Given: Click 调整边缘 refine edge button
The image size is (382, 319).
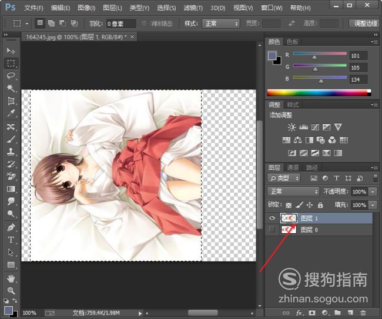Looking at the screenshot, I should click(x=364, y=23).
